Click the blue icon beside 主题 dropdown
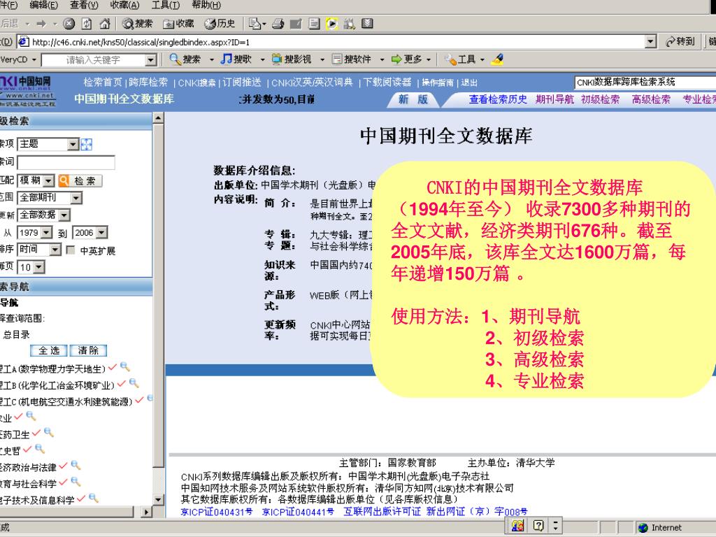The height and width of the screenshot is (537, 716). (x=86, y=145)
